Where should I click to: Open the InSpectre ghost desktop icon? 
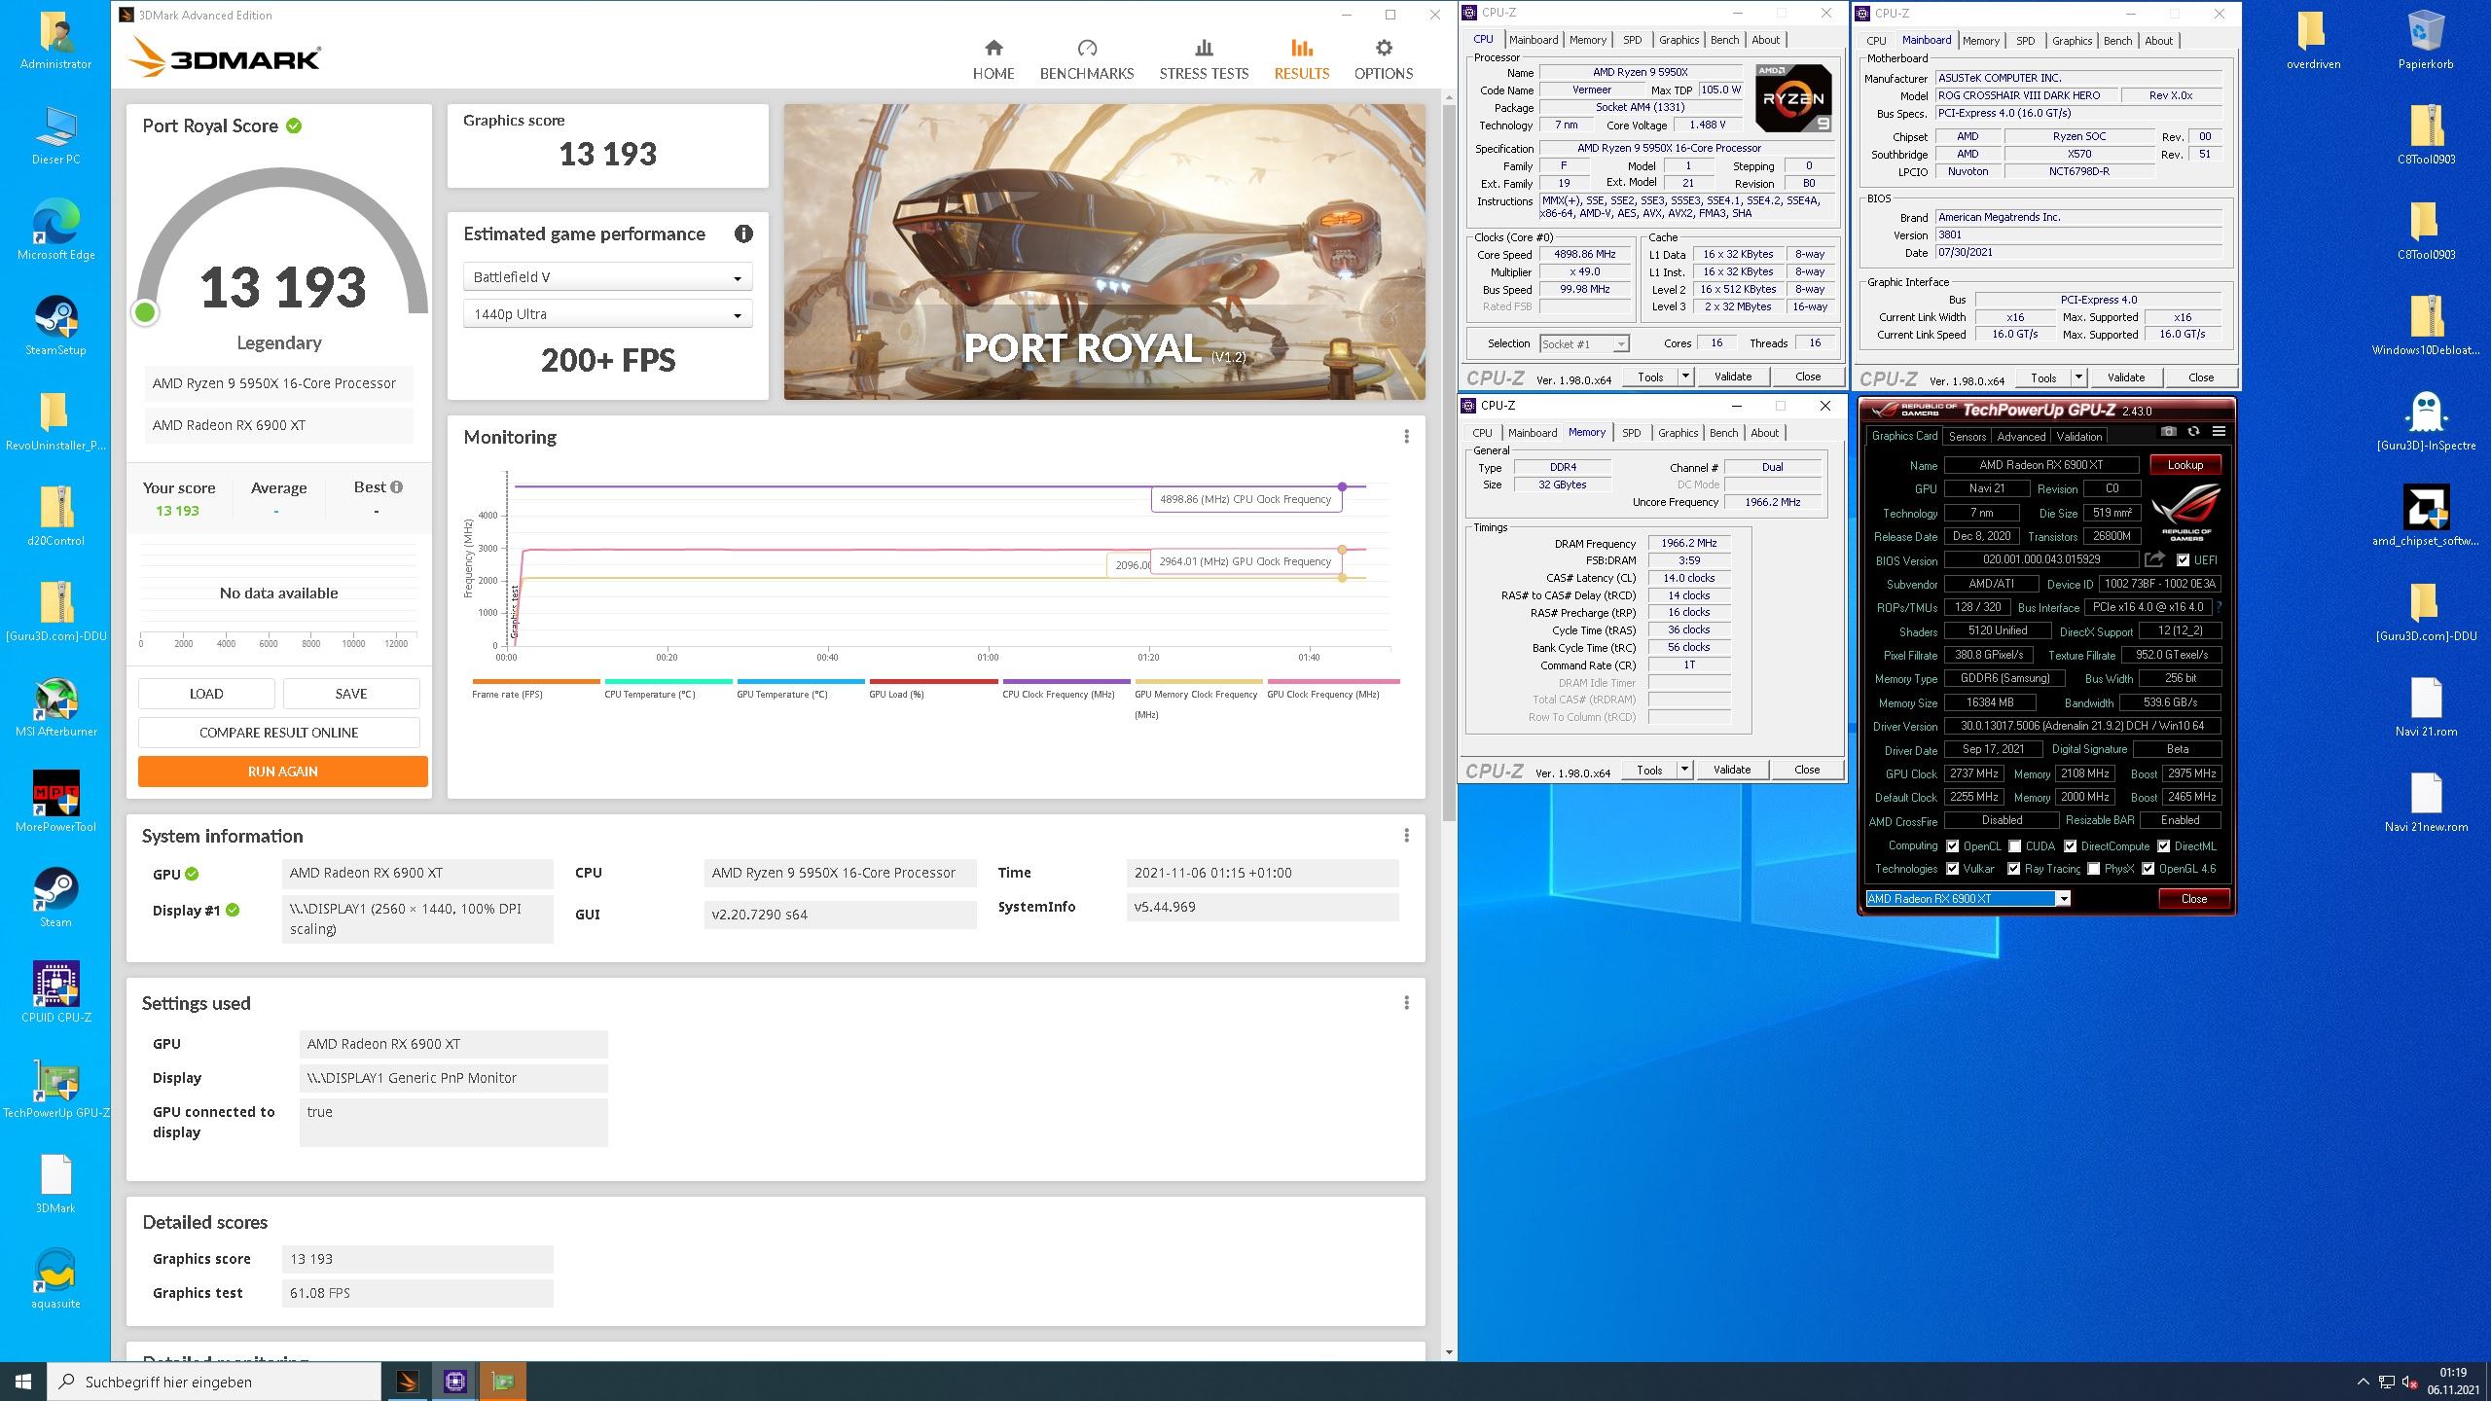pyautogui.click(x=2426, y=421)
